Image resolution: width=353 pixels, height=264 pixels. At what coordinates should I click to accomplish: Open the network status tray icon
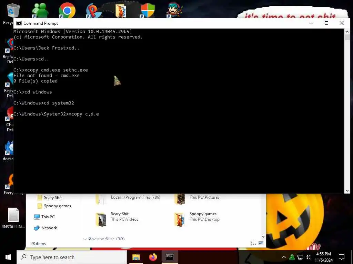click(300, 257)
